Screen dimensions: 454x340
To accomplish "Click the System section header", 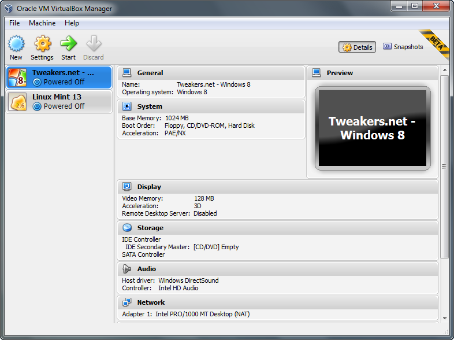I will (211, 106).
